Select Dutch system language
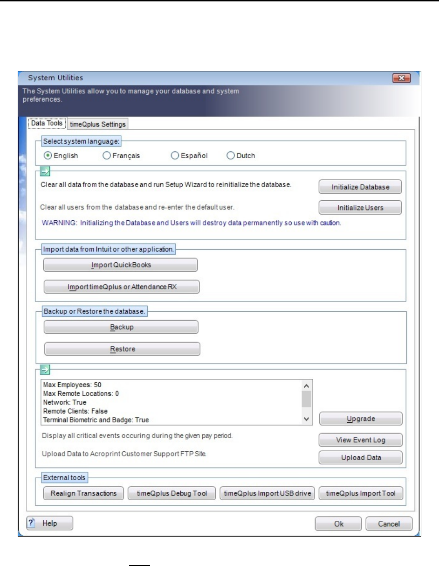This screenshot has width=439, height=566. click(x=240, y=156)
